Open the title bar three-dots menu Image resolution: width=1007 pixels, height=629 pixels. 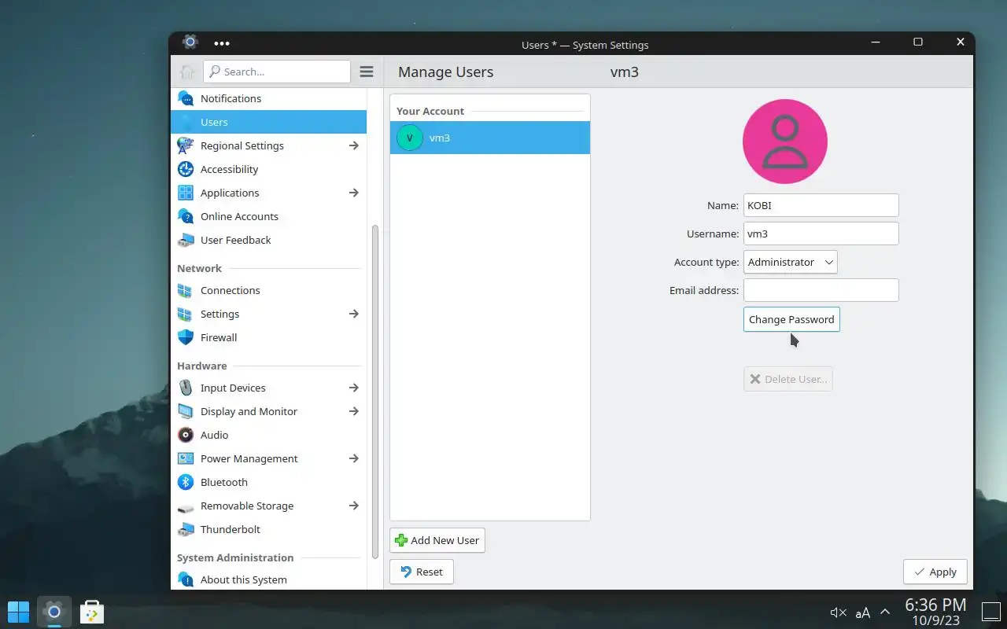click(x=222, y=44)
